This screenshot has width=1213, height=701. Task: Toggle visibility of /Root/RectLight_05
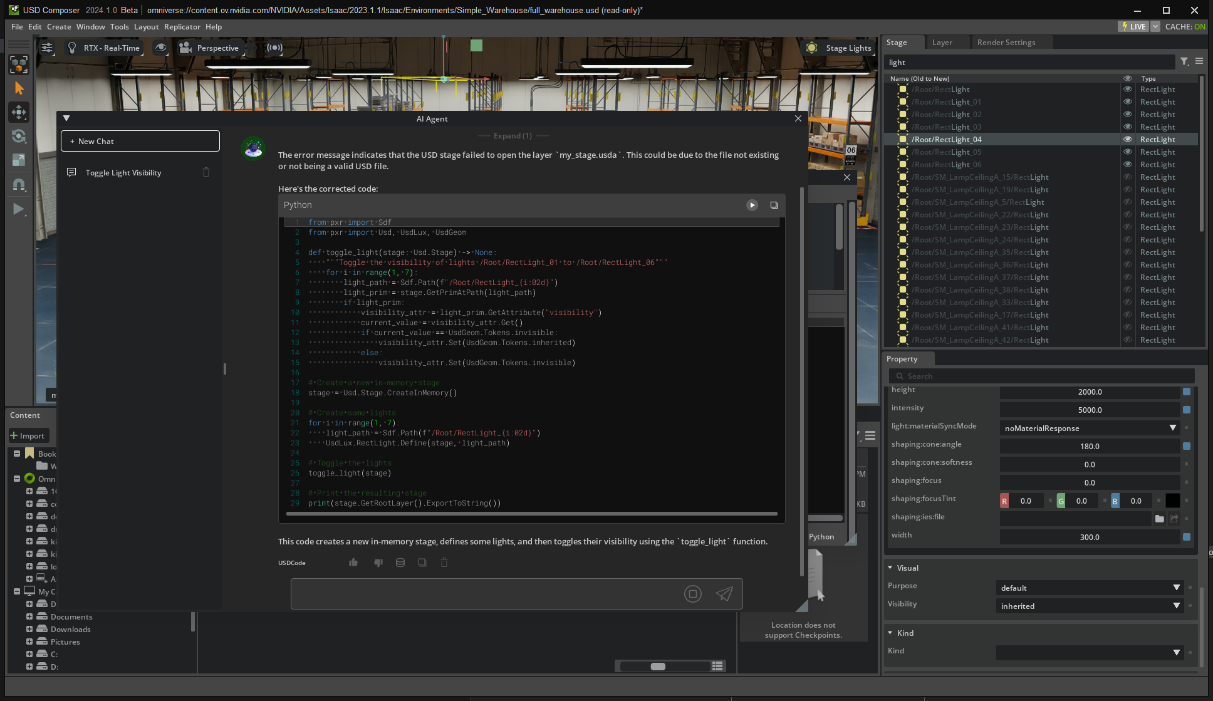click(x=1128, y=152)
